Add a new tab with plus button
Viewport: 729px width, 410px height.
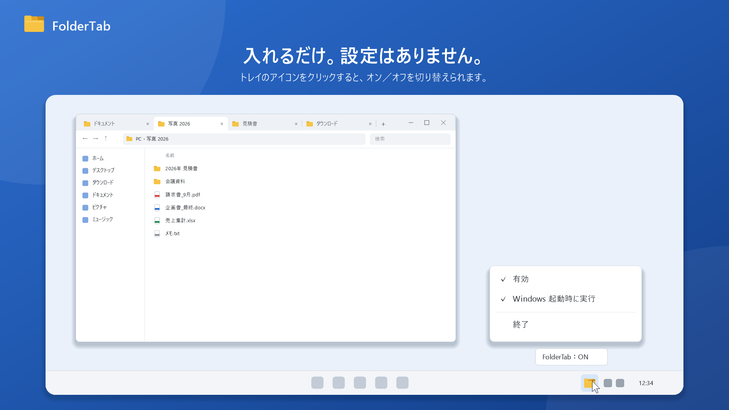(383, 124)
